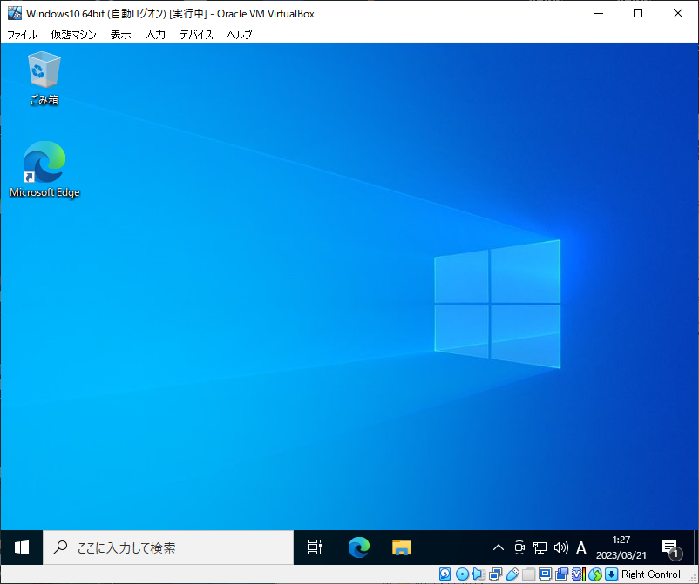Click the ここに入力して検索 search box
The width and height of the screenshot is (699, 584).
(168, 547)
